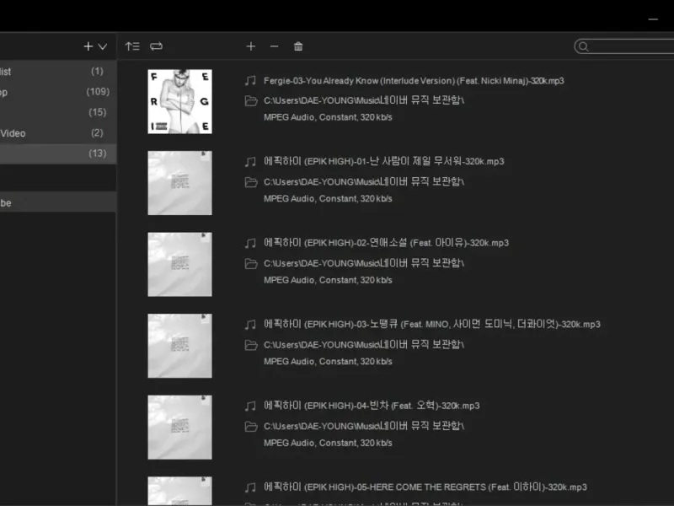
Task: Select the "(EPIK HIGH)-04-" track featuring 오혁
Action: tap(372, 406)
